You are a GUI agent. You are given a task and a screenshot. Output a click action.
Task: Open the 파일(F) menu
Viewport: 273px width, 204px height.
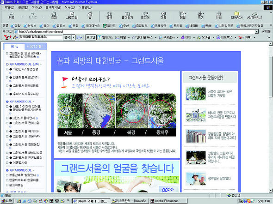click(x=9, y=7)
